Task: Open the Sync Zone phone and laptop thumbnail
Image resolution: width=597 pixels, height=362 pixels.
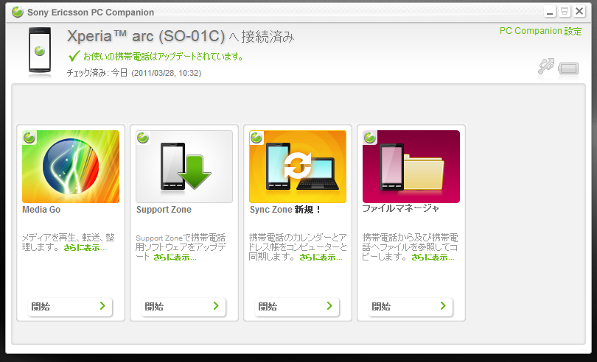Action: (298, 166)
